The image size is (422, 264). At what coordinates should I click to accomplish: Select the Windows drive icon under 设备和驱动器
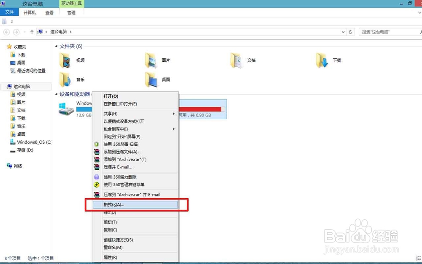(x=66, y=109)
